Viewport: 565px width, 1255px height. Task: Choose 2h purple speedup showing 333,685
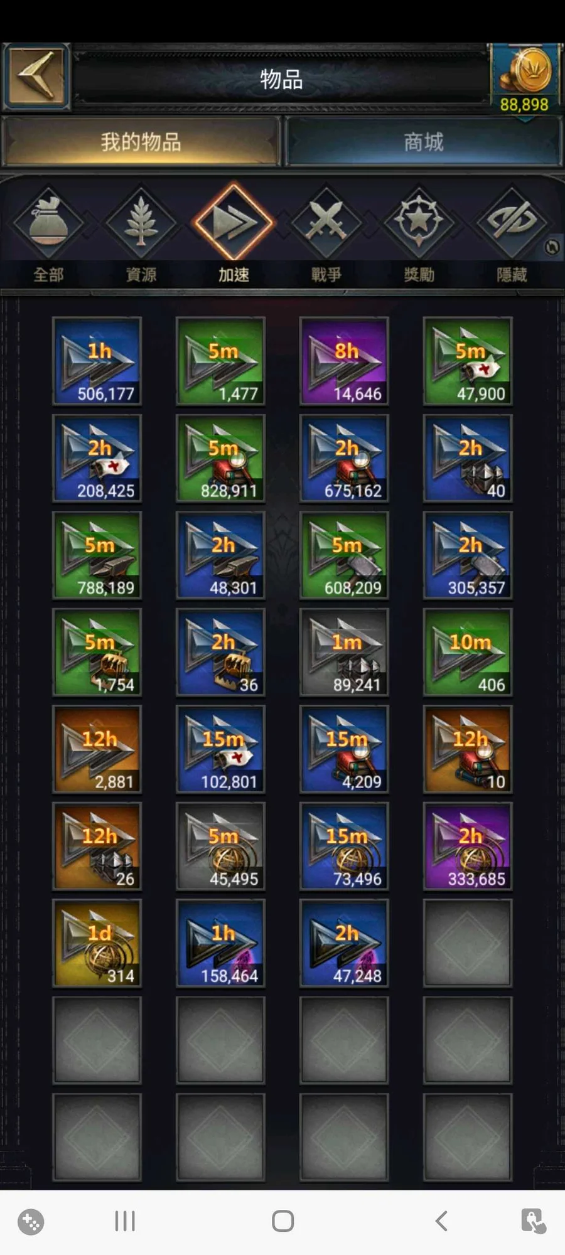point(468,846)
